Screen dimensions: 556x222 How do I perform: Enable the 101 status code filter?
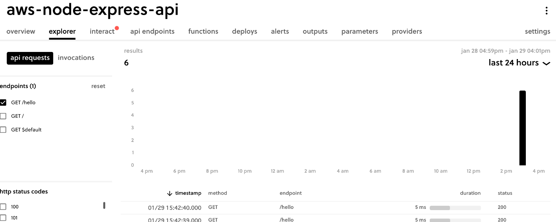3,218
